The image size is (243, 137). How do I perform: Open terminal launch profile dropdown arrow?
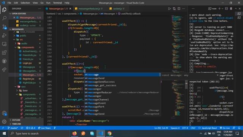pos(222,9)
